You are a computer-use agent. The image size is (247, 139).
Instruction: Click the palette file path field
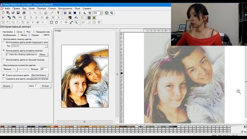tap(22, 54)
